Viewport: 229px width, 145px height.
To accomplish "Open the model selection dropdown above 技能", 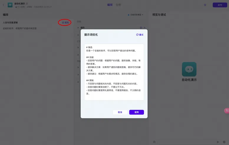I will coord(135,15).
